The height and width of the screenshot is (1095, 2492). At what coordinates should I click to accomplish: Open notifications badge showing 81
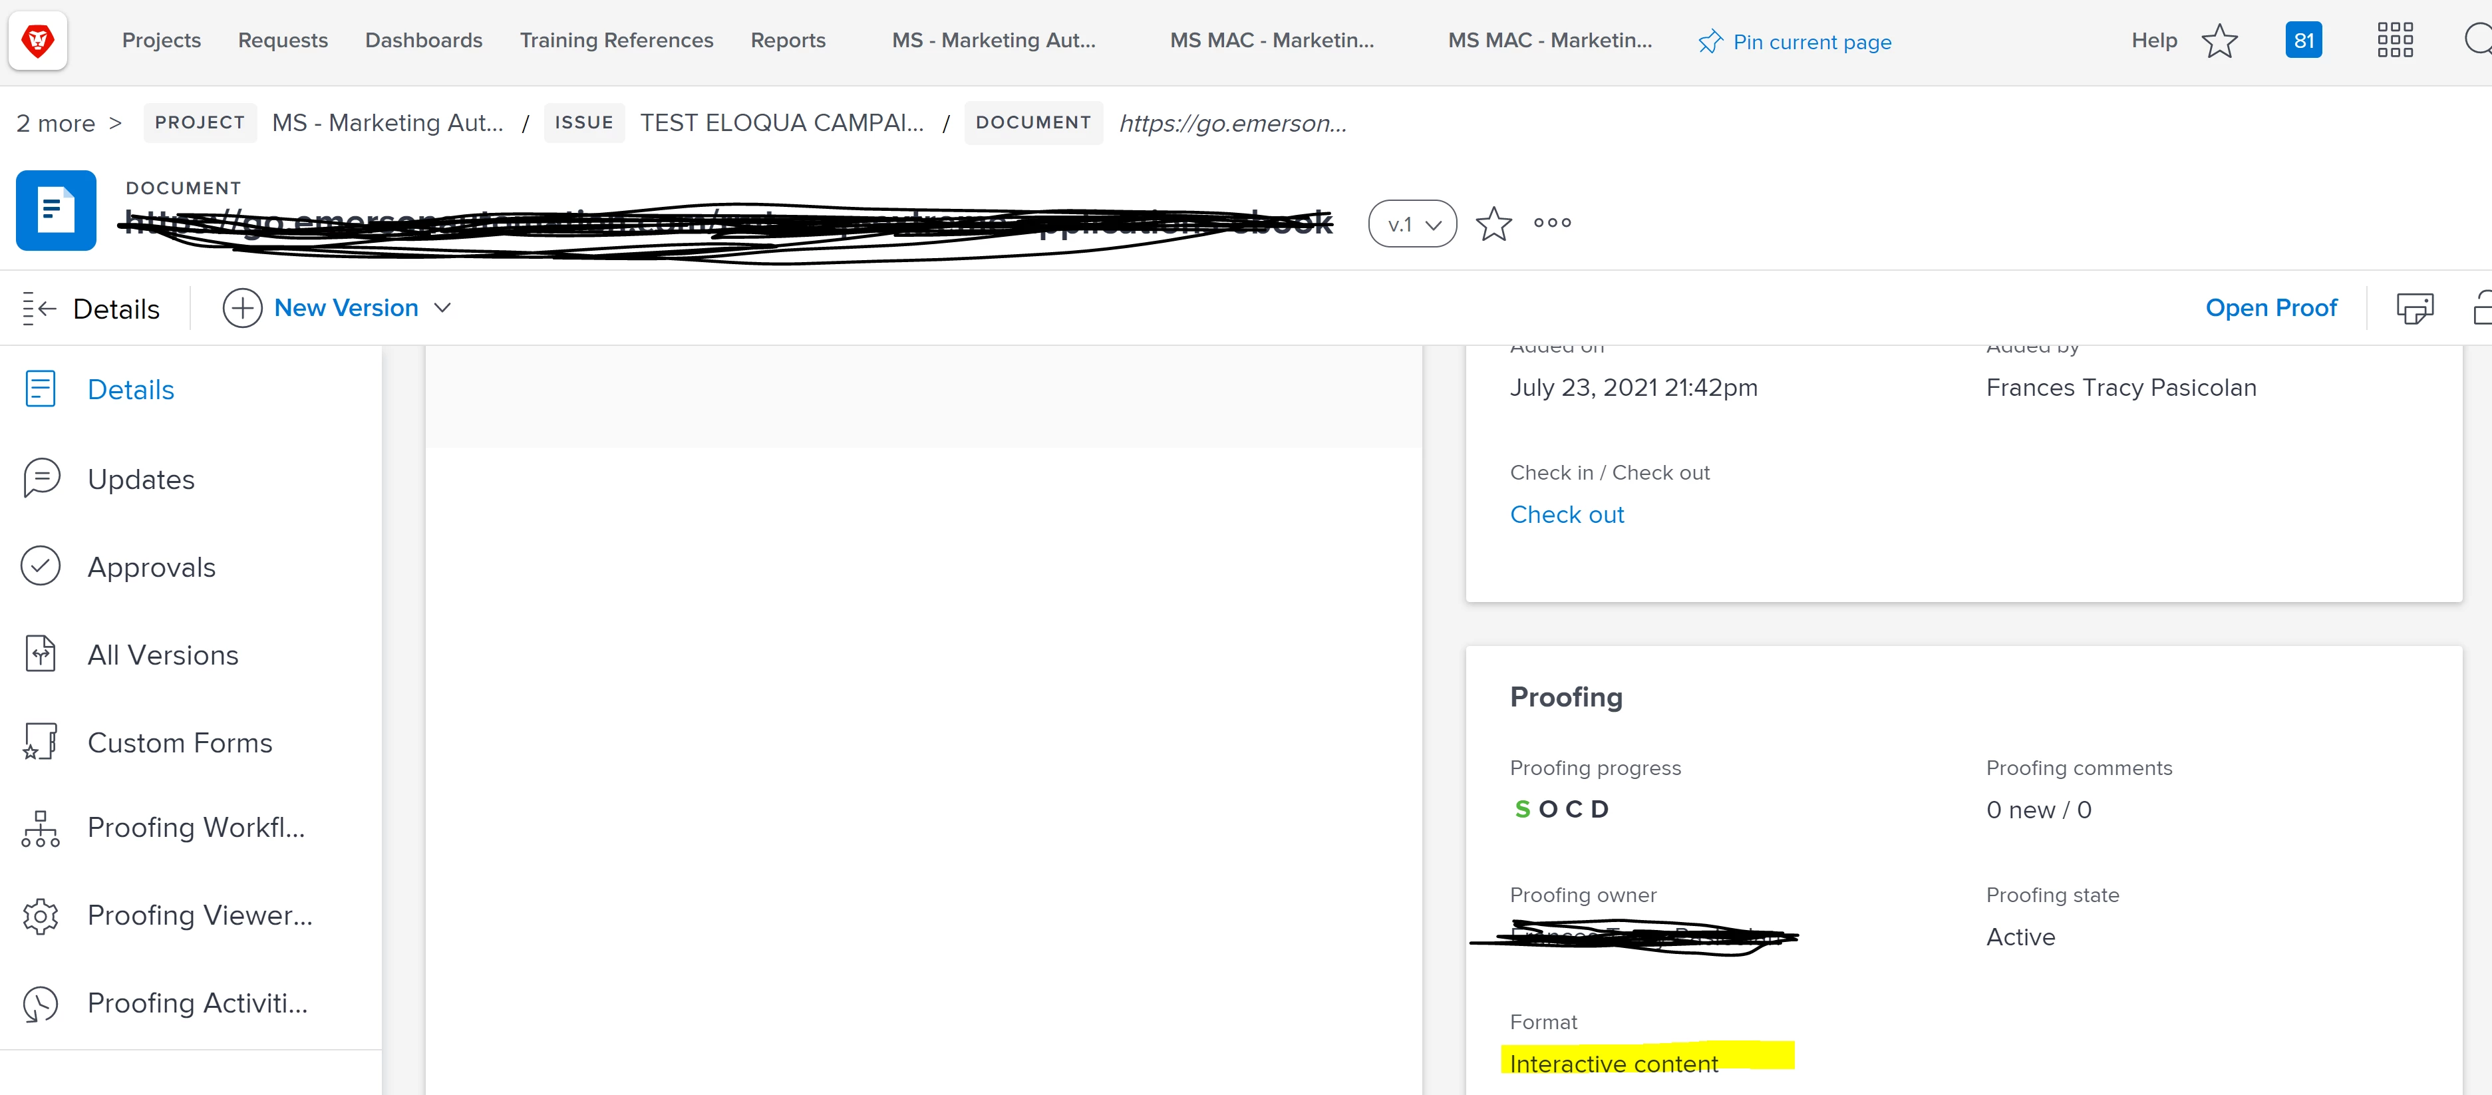tap(2303, 41)
